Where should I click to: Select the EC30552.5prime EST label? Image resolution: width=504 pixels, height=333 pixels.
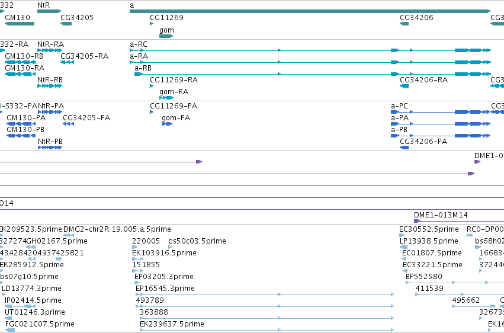[x=429, y=229]
